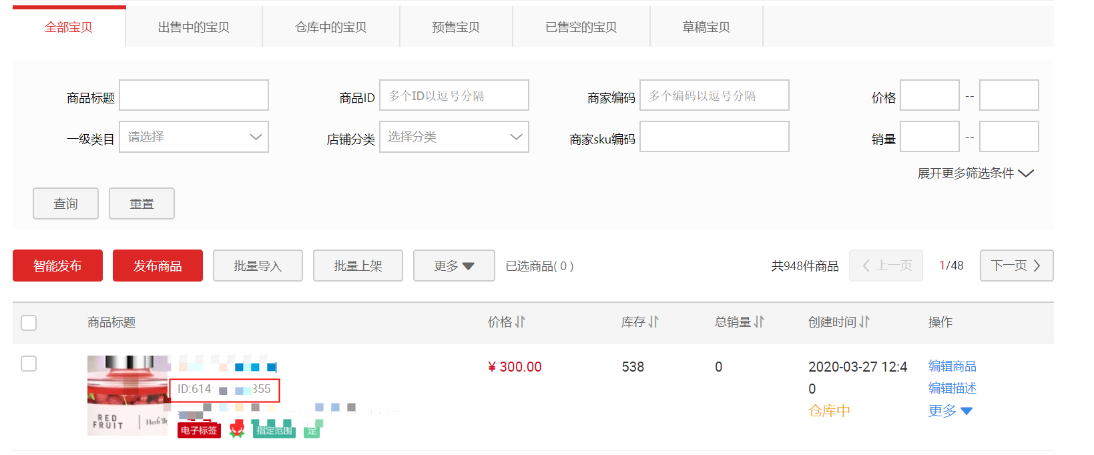Toggle the select-all checkbox in table header
This screenshot has width=1094, height=455.
tap(29, 323)
